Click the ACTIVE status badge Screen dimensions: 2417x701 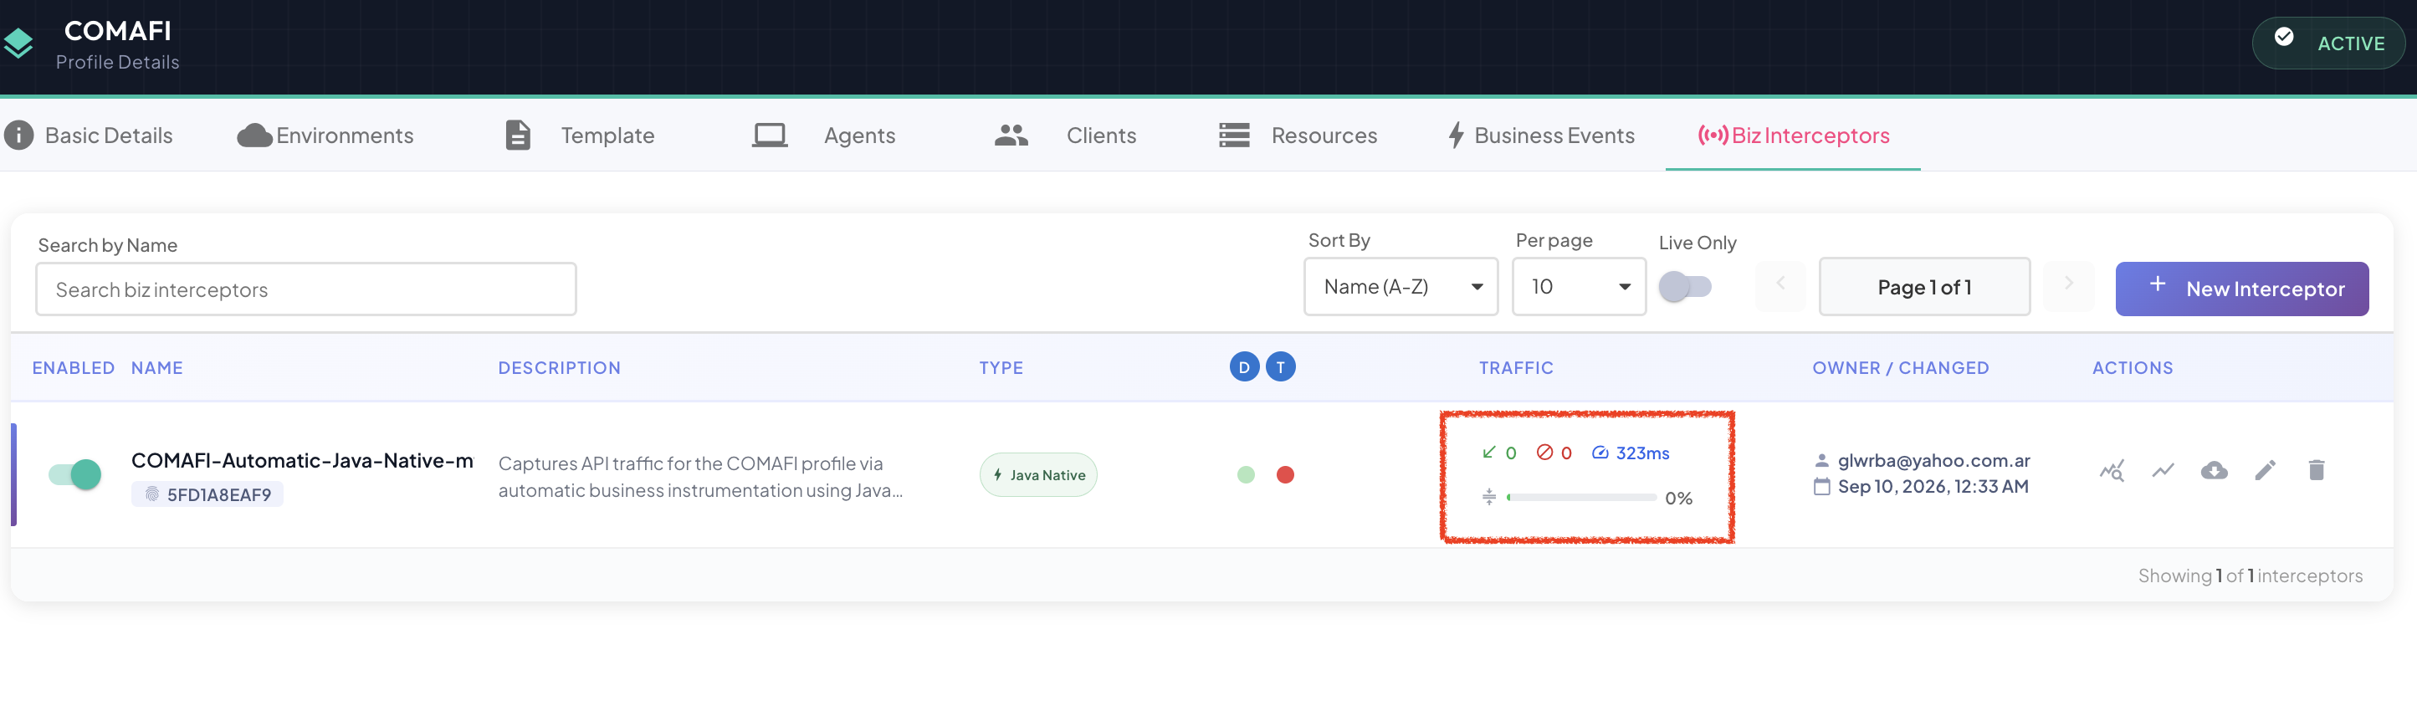[2327, 43]
